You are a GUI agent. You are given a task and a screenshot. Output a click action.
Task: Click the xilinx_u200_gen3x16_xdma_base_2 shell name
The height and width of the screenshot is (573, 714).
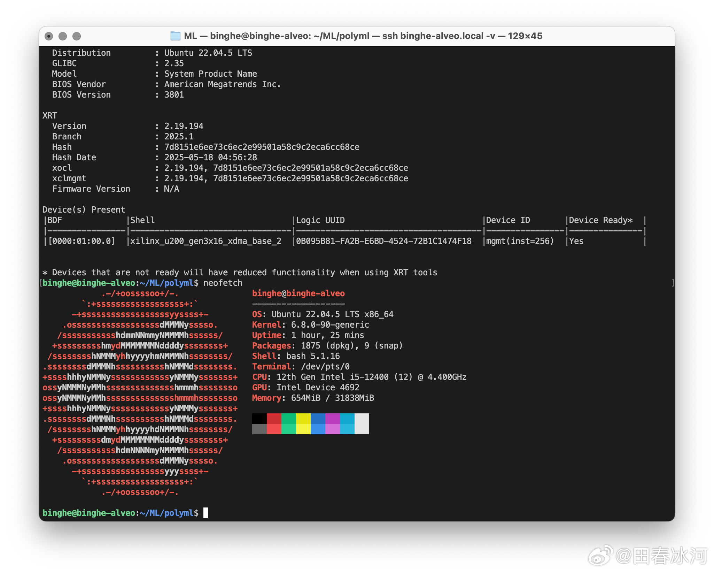(205, 241)
